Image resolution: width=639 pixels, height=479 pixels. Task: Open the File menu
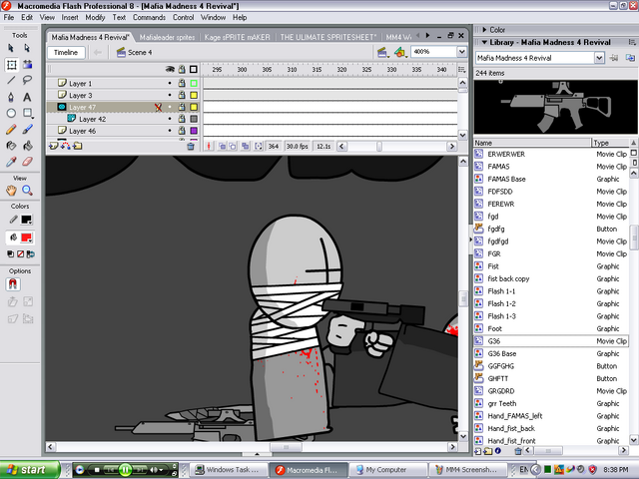(9, 18)
